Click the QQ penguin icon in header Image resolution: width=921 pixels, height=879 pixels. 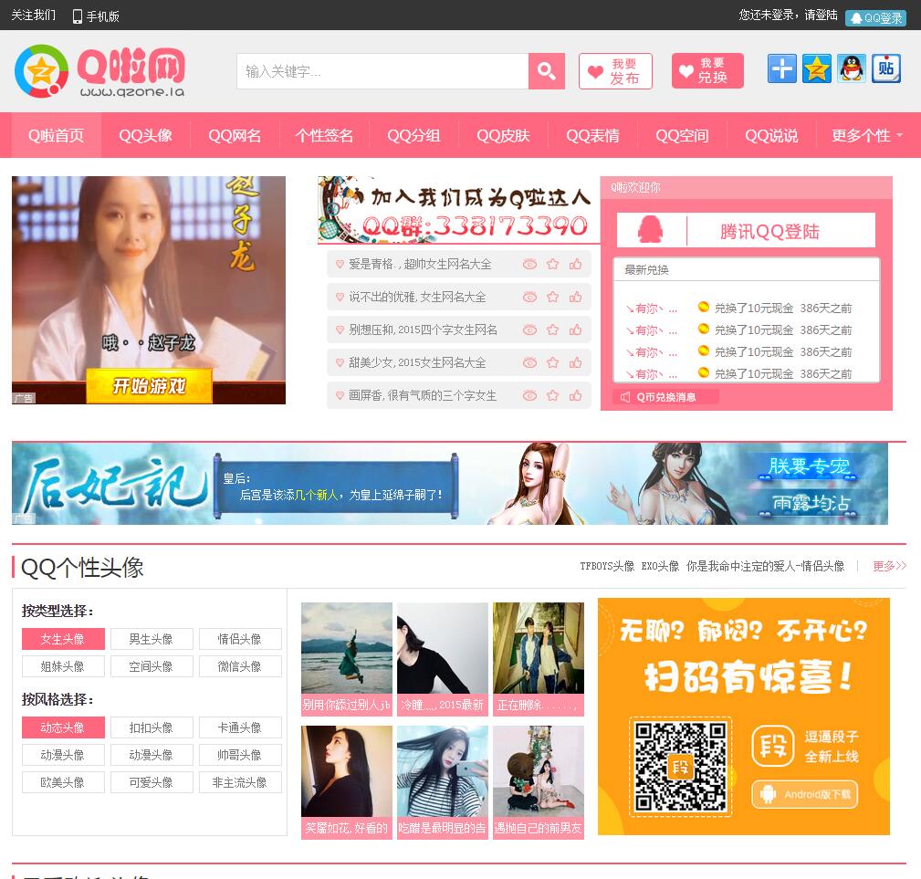[851, 68]
